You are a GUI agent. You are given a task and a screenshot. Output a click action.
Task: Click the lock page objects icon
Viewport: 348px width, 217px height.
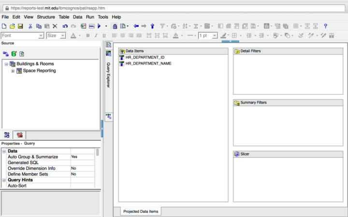point(115,26)
